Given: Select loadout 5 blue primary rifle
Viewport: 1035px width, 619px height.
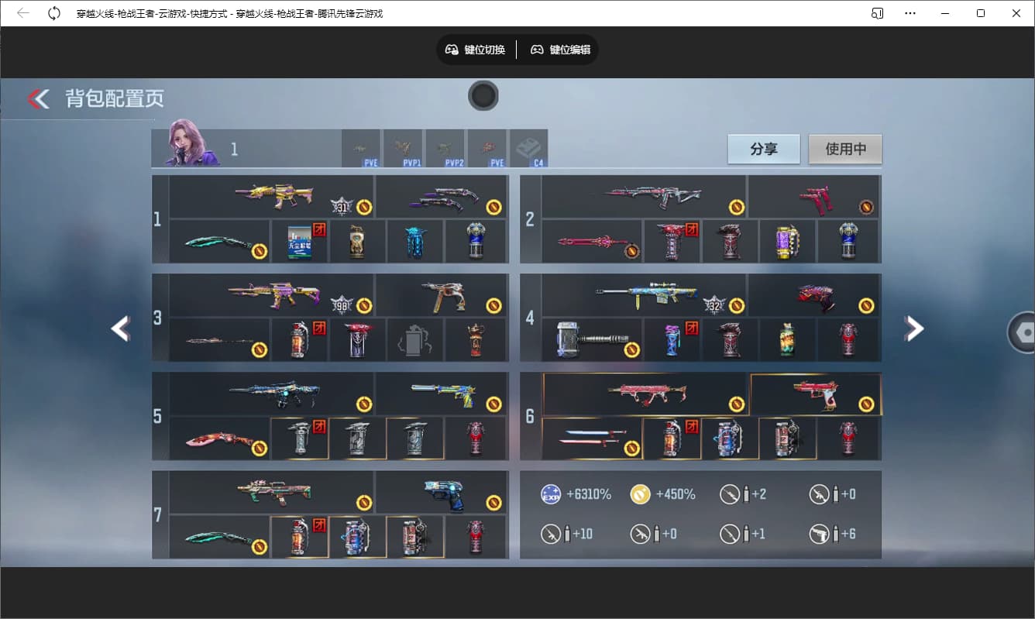Looking at the screenshot, I should 272,394.
